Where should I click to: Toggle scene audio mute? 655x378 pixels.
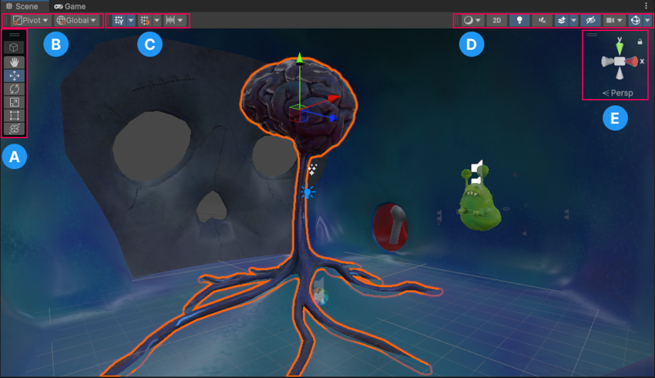pos(542,21)
